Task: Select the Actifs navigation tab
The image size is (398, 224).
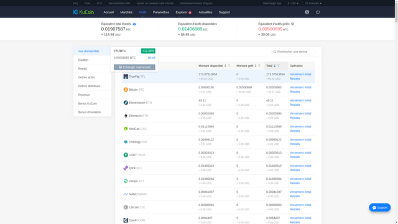Action: click(142, 12)
